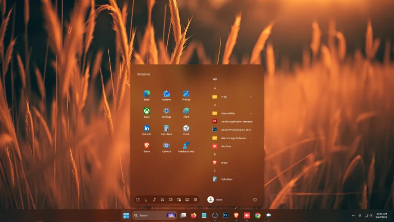This screenshot has width=394, height=222.
Task: Open Firefox from the taskbar
Action: (x=193, y=215)
